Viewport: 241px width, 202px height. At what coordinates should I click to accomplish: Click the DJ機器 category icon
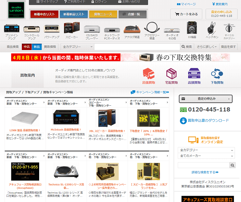click(191, 29)
